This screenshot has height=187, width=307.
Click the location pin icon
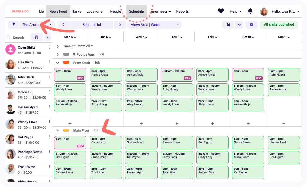pyautogui.click(x=14, y=24)
